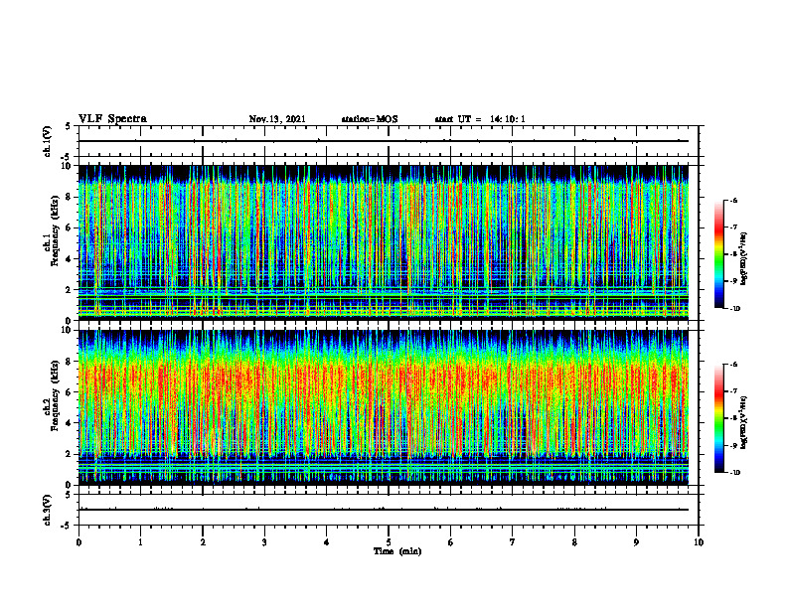Click the ch.2 spectrogram panel
The height and width of the screenshot is (608, 787).
pos(383,407)
